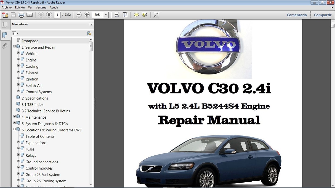Zoom in with the plus button
Viewport: 335px width, 188px height.
pyautogui.click(x=87, y=15)
